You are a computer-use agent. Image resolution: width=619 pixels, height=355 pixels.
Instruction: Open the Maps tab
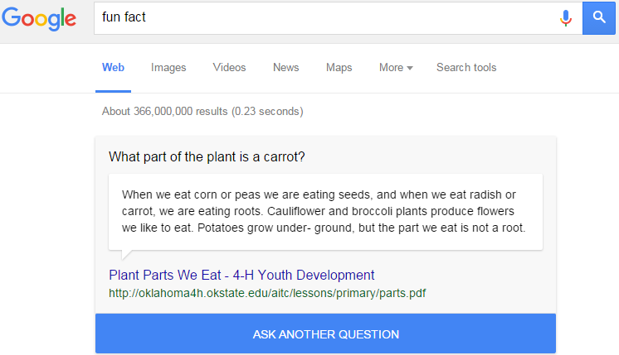tap(339, 68)
